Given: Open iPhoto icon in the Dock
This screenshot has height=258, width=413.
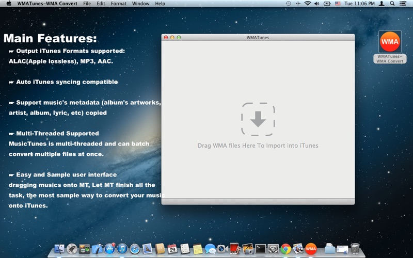Looking at the screenshot, I should click(248, 249).
